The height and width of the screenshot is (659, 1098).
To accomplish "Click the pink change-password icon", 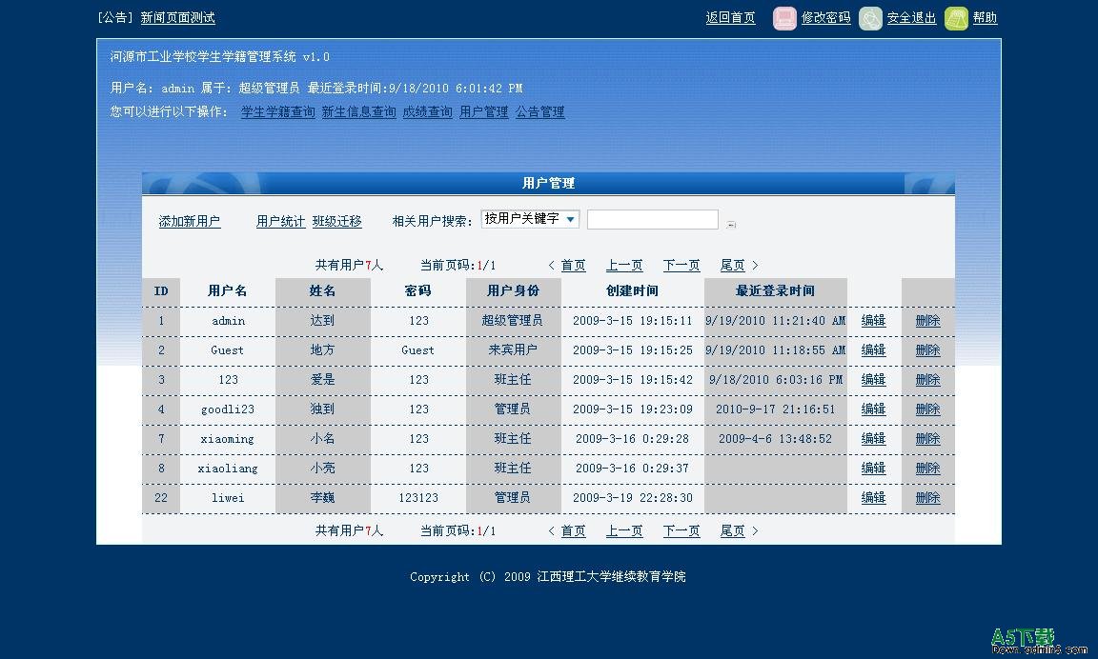I will coord(784,18).
